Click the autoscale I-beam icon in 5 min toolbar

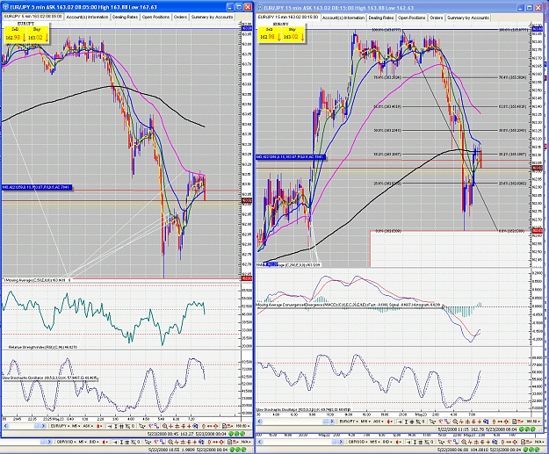116,426
